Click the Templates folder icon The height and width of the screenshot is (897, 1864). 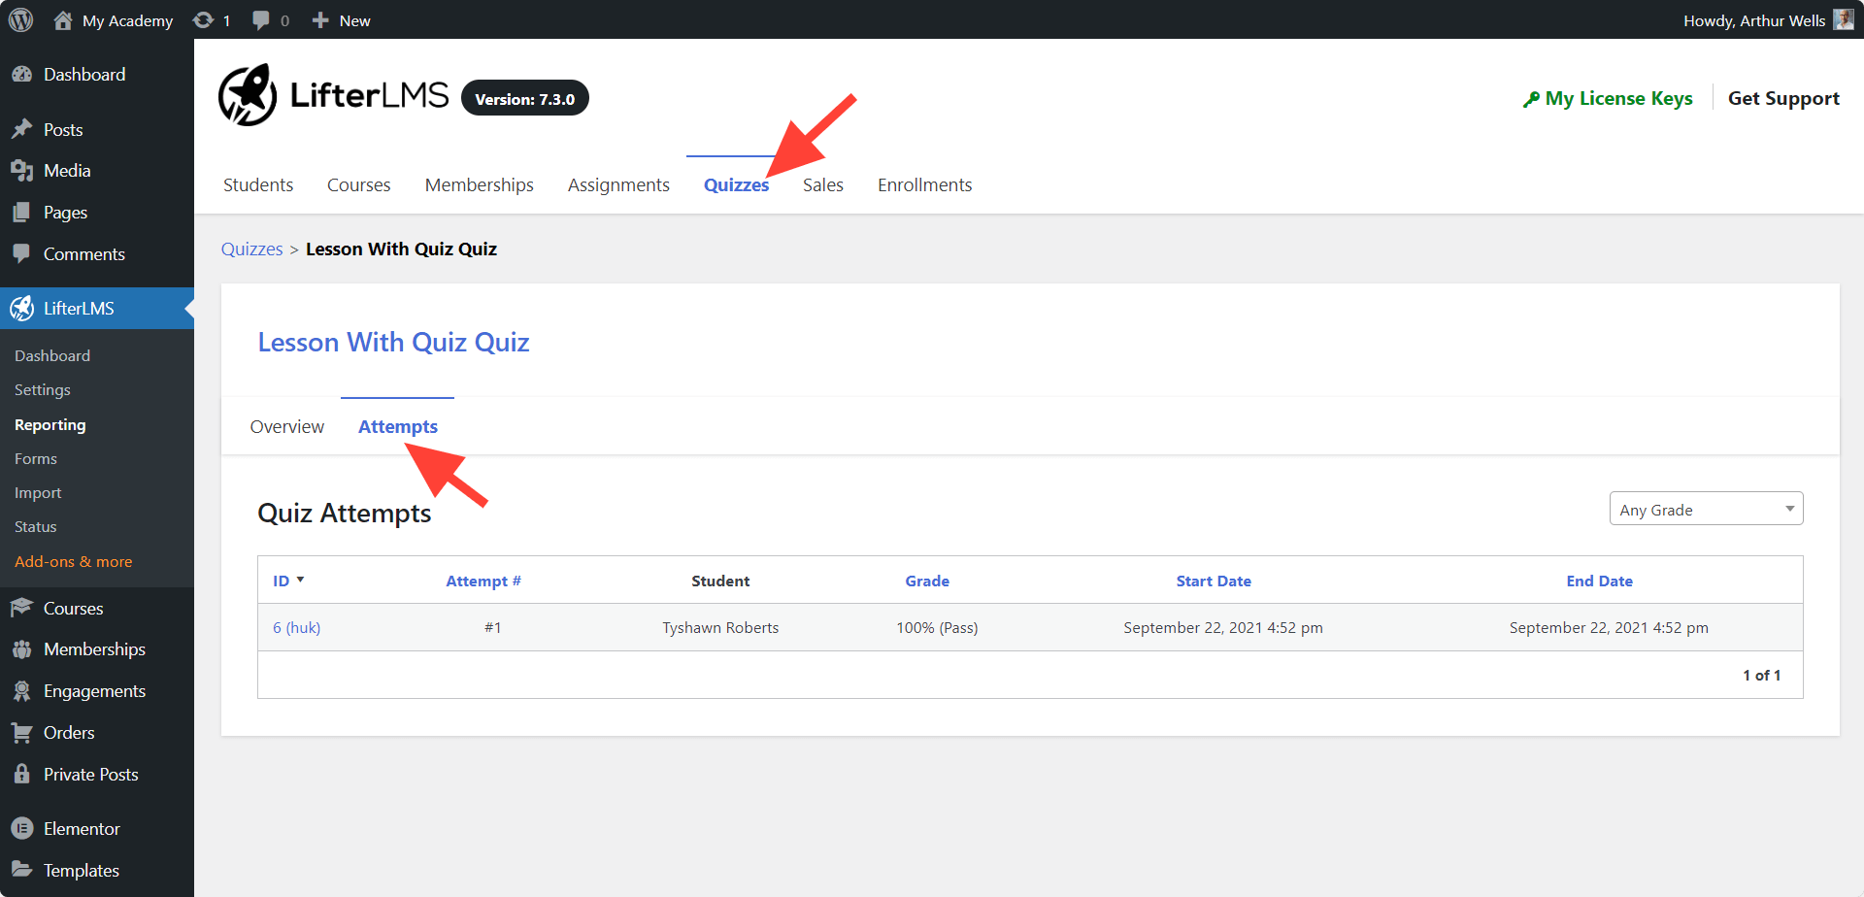point(21,870)
